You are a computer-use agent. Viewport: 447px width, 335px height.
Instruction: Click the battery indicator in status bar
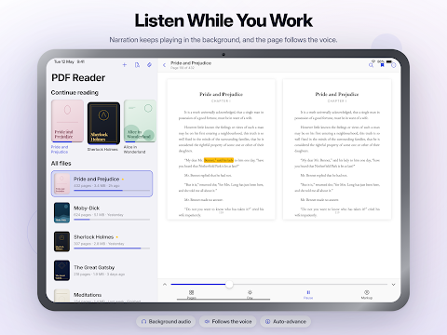(x=389, y=61)
